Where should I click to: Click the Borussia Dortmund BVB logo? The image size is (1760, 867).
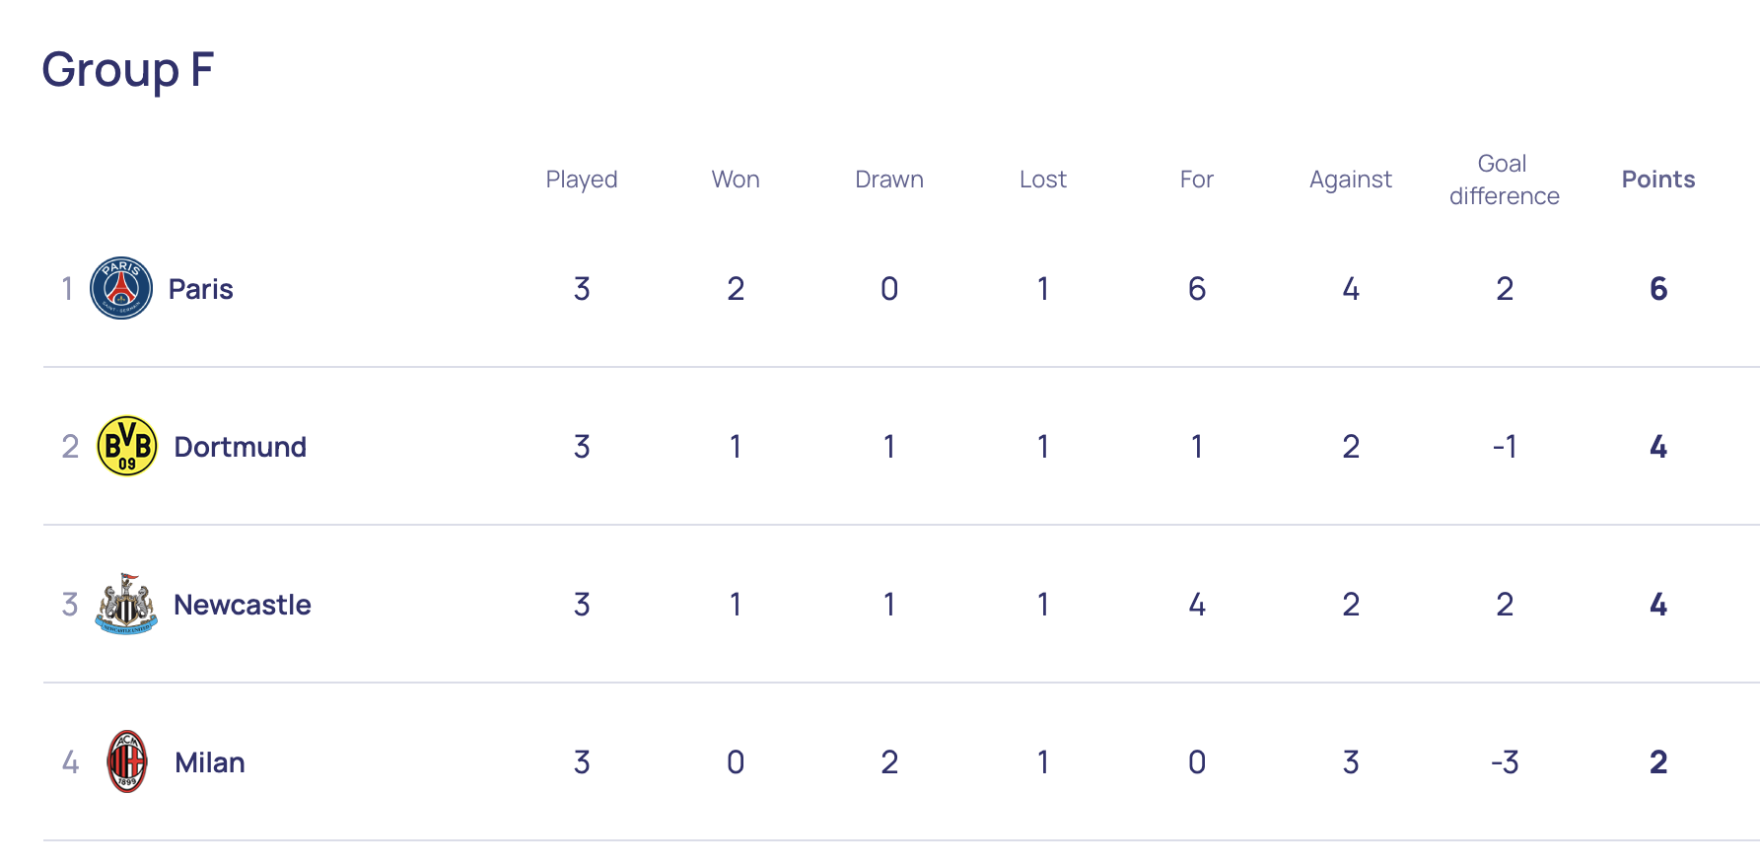click(x=127, y=446)
